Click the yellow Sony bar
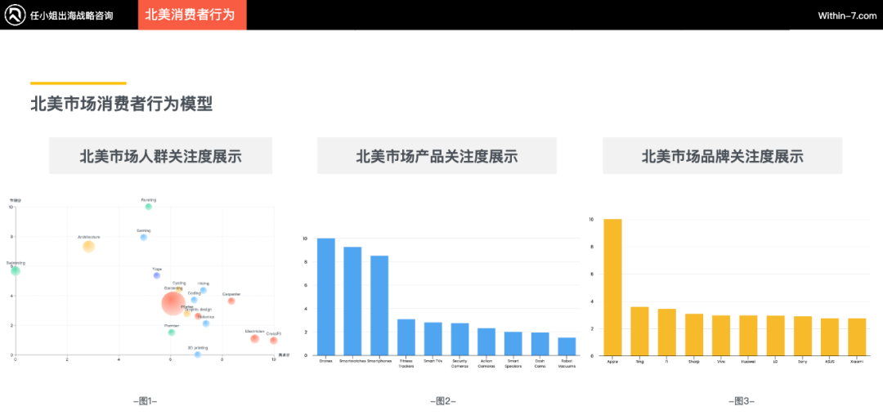Viewport: 883px width, 415px height. [803, 336]
